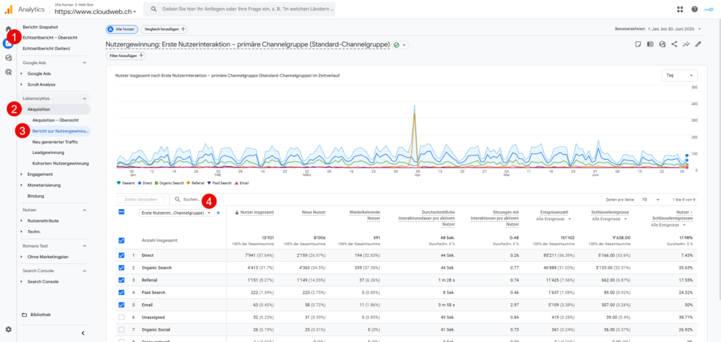Open the Advertising icon in left rail
721x342 pixels.
tap(8, 72)
